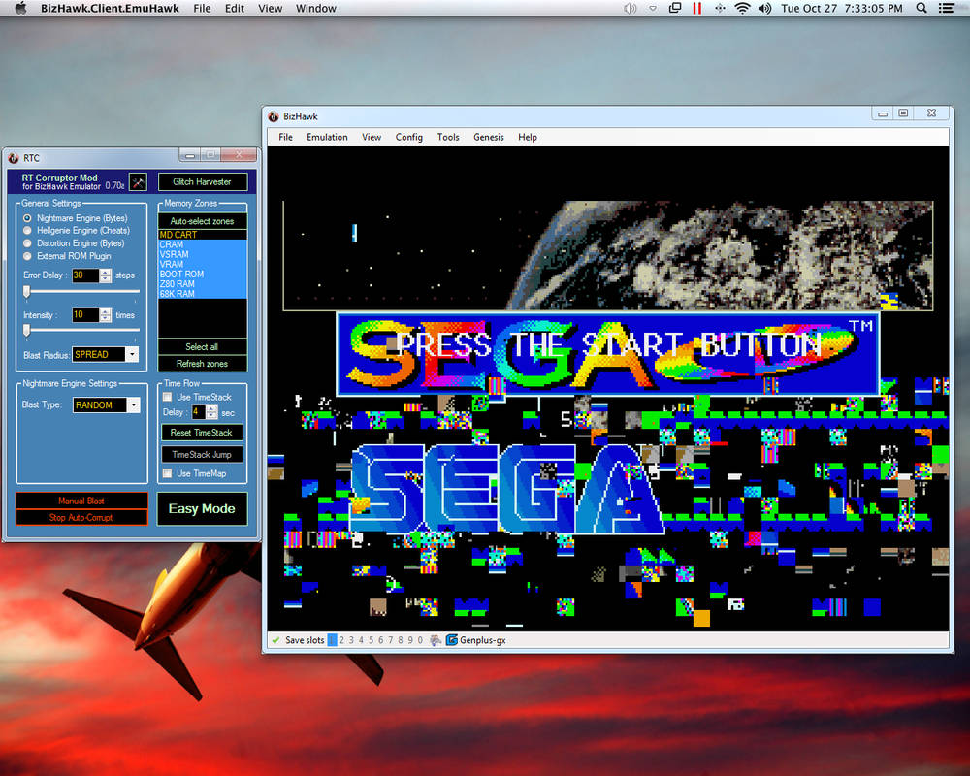This screenshot has height=776, width=970.
Task: Click the small down-triangle menu bar icon
Action: (653, 9)
